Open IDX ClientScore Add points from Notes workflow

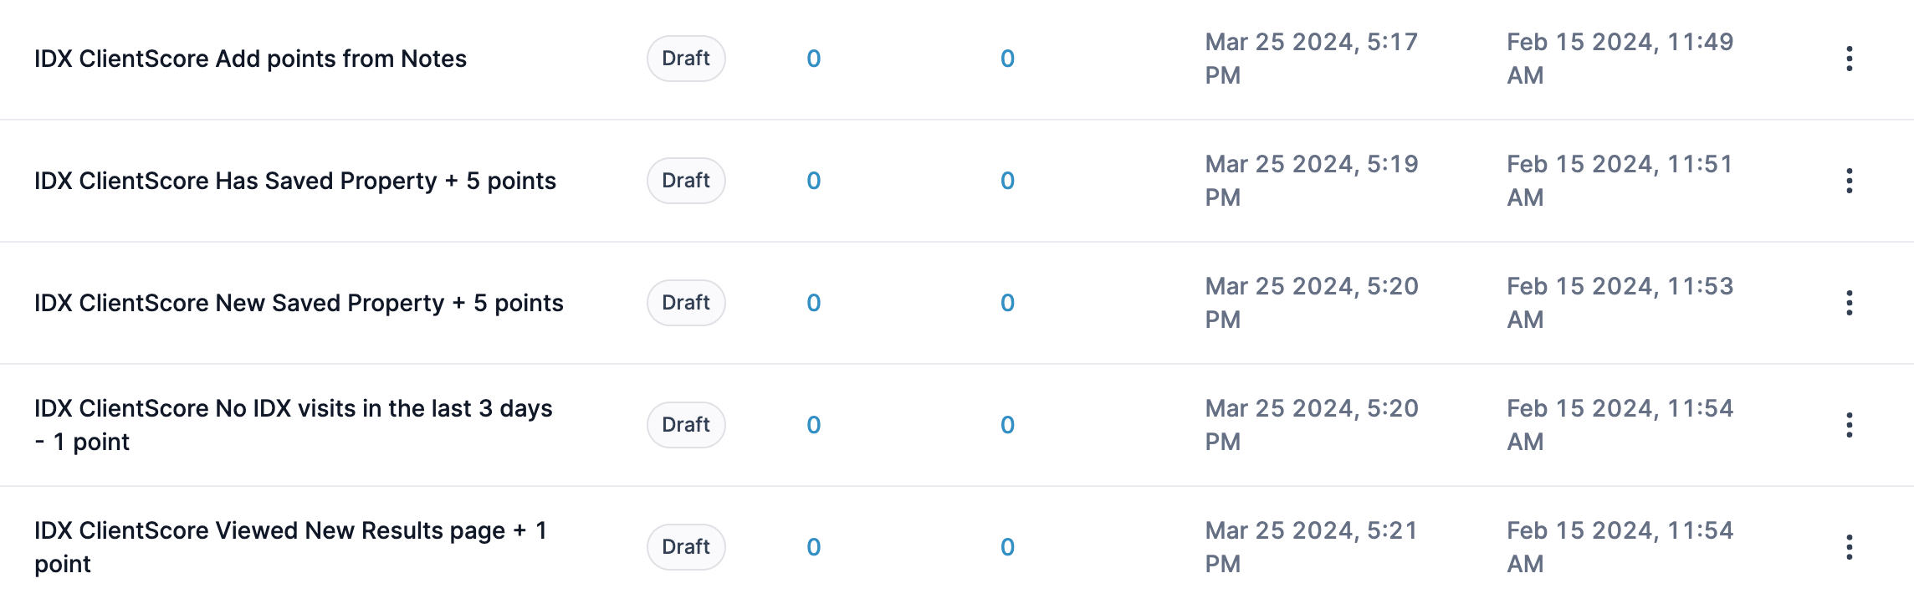(250, 59)
